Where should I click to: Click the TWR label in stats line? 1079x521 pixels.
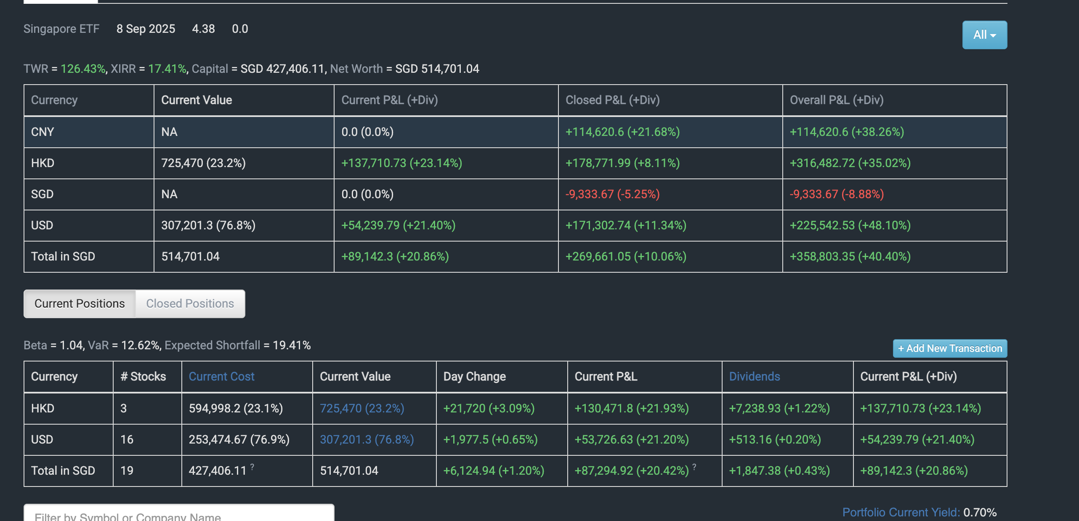tap(36, 69)
